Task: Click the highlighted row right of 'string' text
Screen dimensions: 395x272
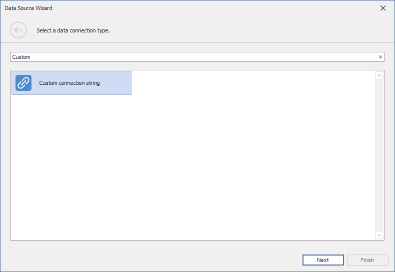Action: click(116, 83)
